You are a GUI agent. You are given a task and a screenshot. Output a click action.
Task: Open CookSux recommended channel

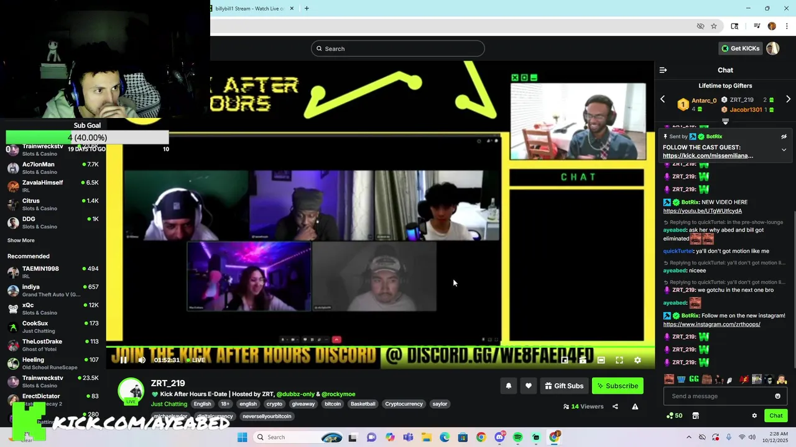pyautogui.click(x=53, y=327)
